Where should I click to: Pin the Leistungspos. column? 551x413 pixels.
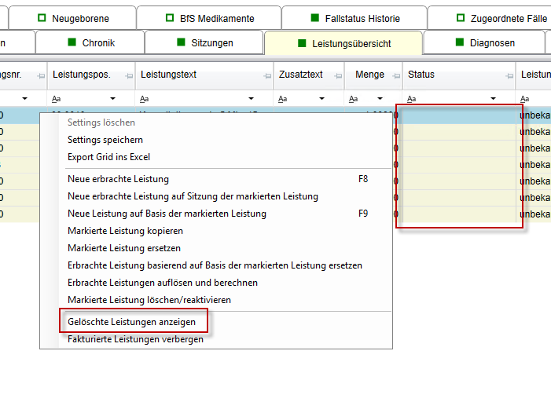[x=129, y=76]
